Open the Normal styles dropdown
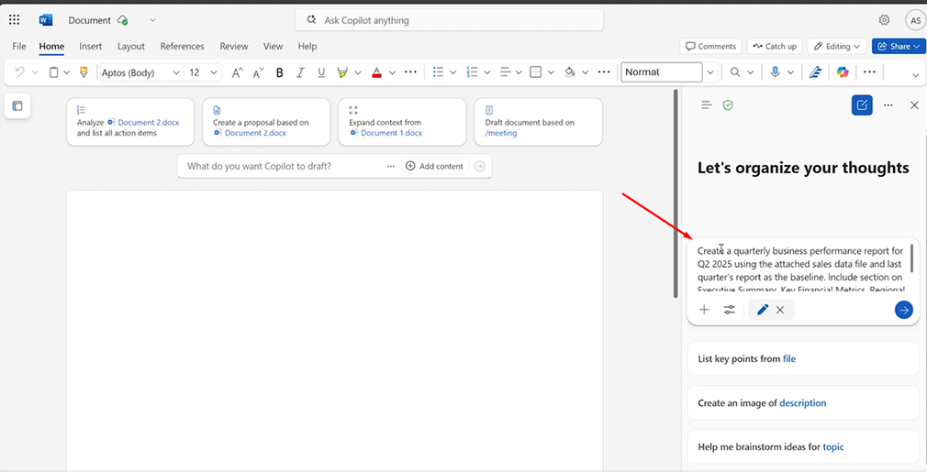The width and height of the screenshot is (927, 472). click(x=709, y=72)
